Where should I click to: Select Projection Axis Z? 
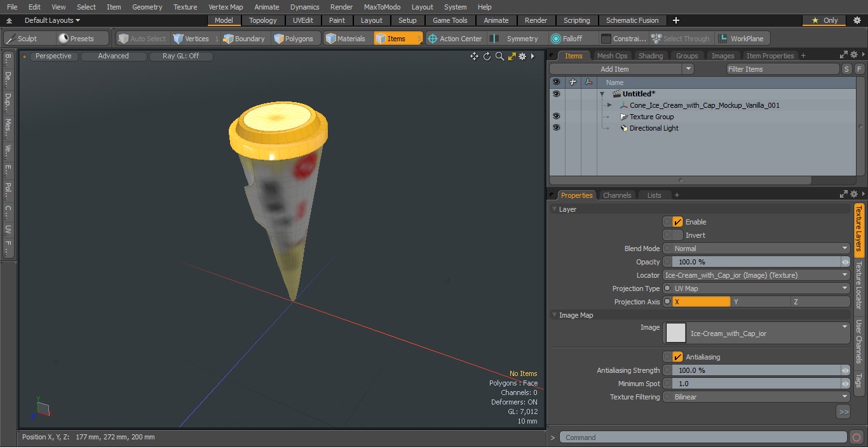click(x=820, y=302)
